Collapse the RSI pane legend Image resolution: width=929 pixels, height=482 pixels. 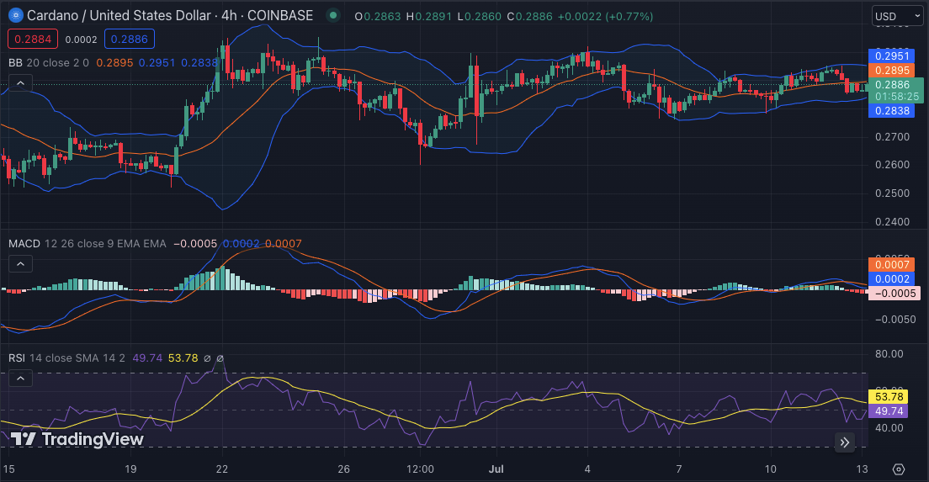pyautogui.click(x=20, y=378)
